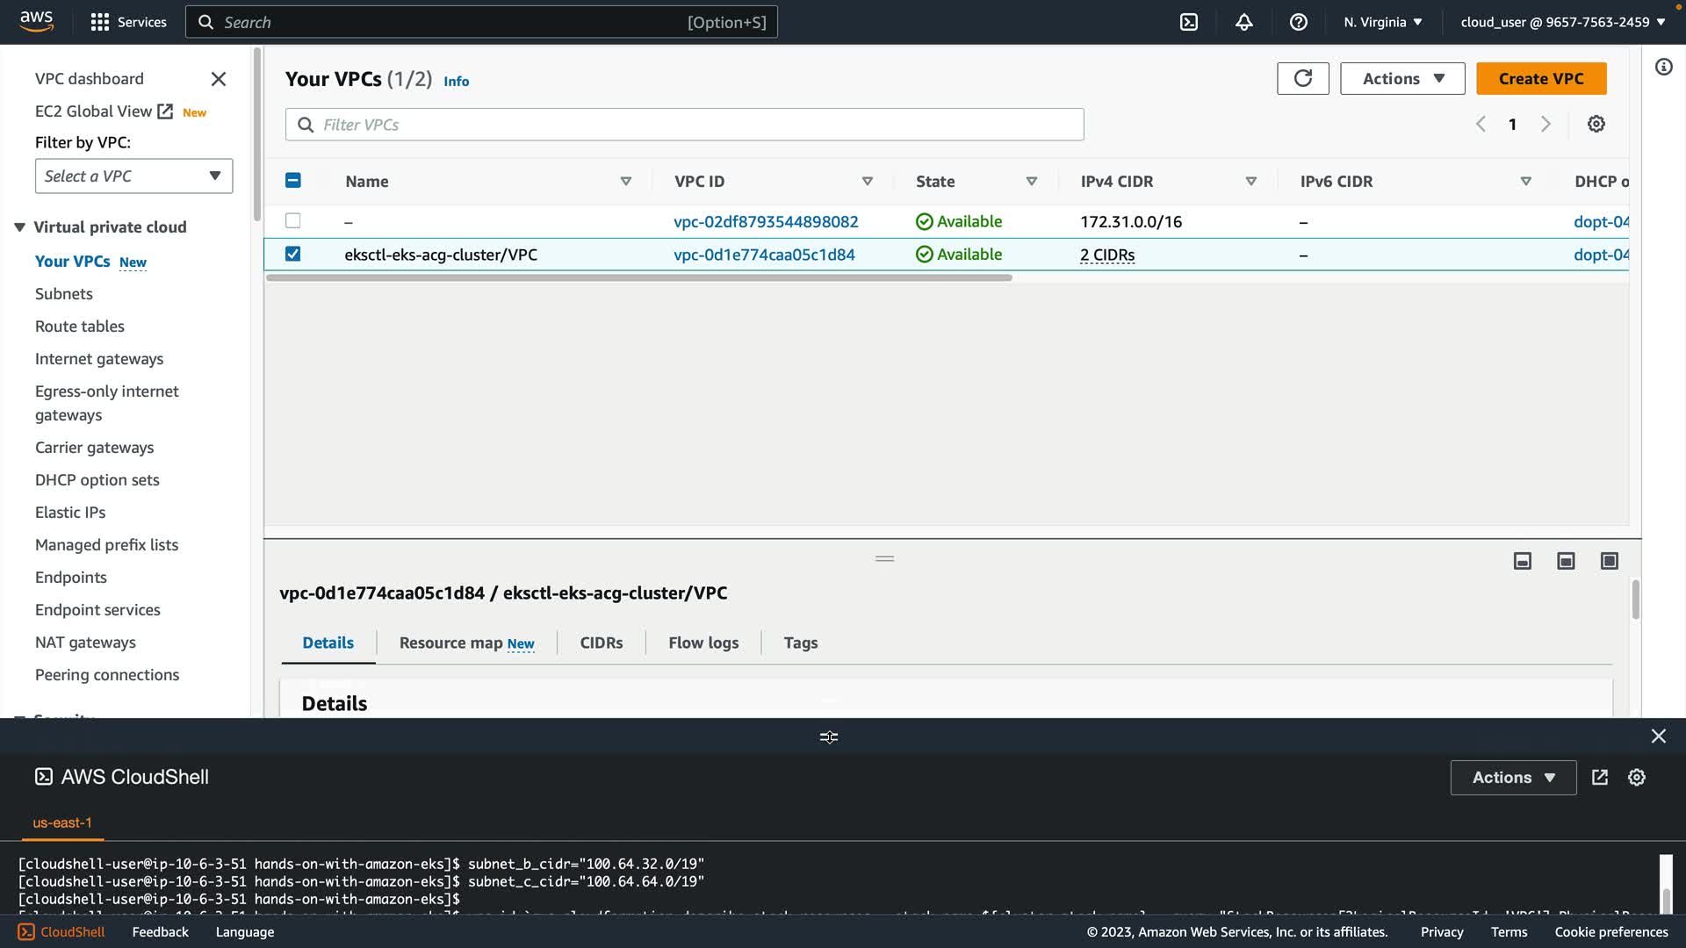
Task: Refresh the VPC list
Action: (1302, 78)
